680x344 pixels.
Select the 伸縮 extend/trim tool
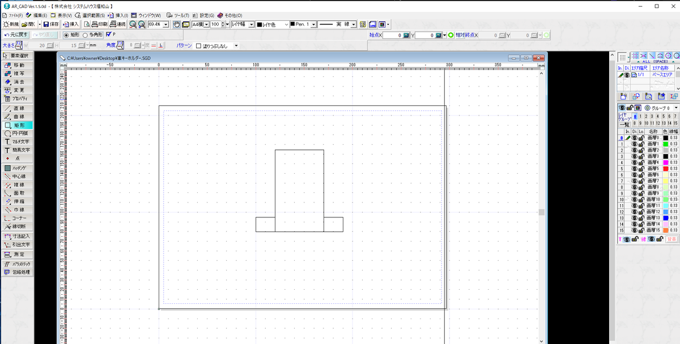pos(17,201)
